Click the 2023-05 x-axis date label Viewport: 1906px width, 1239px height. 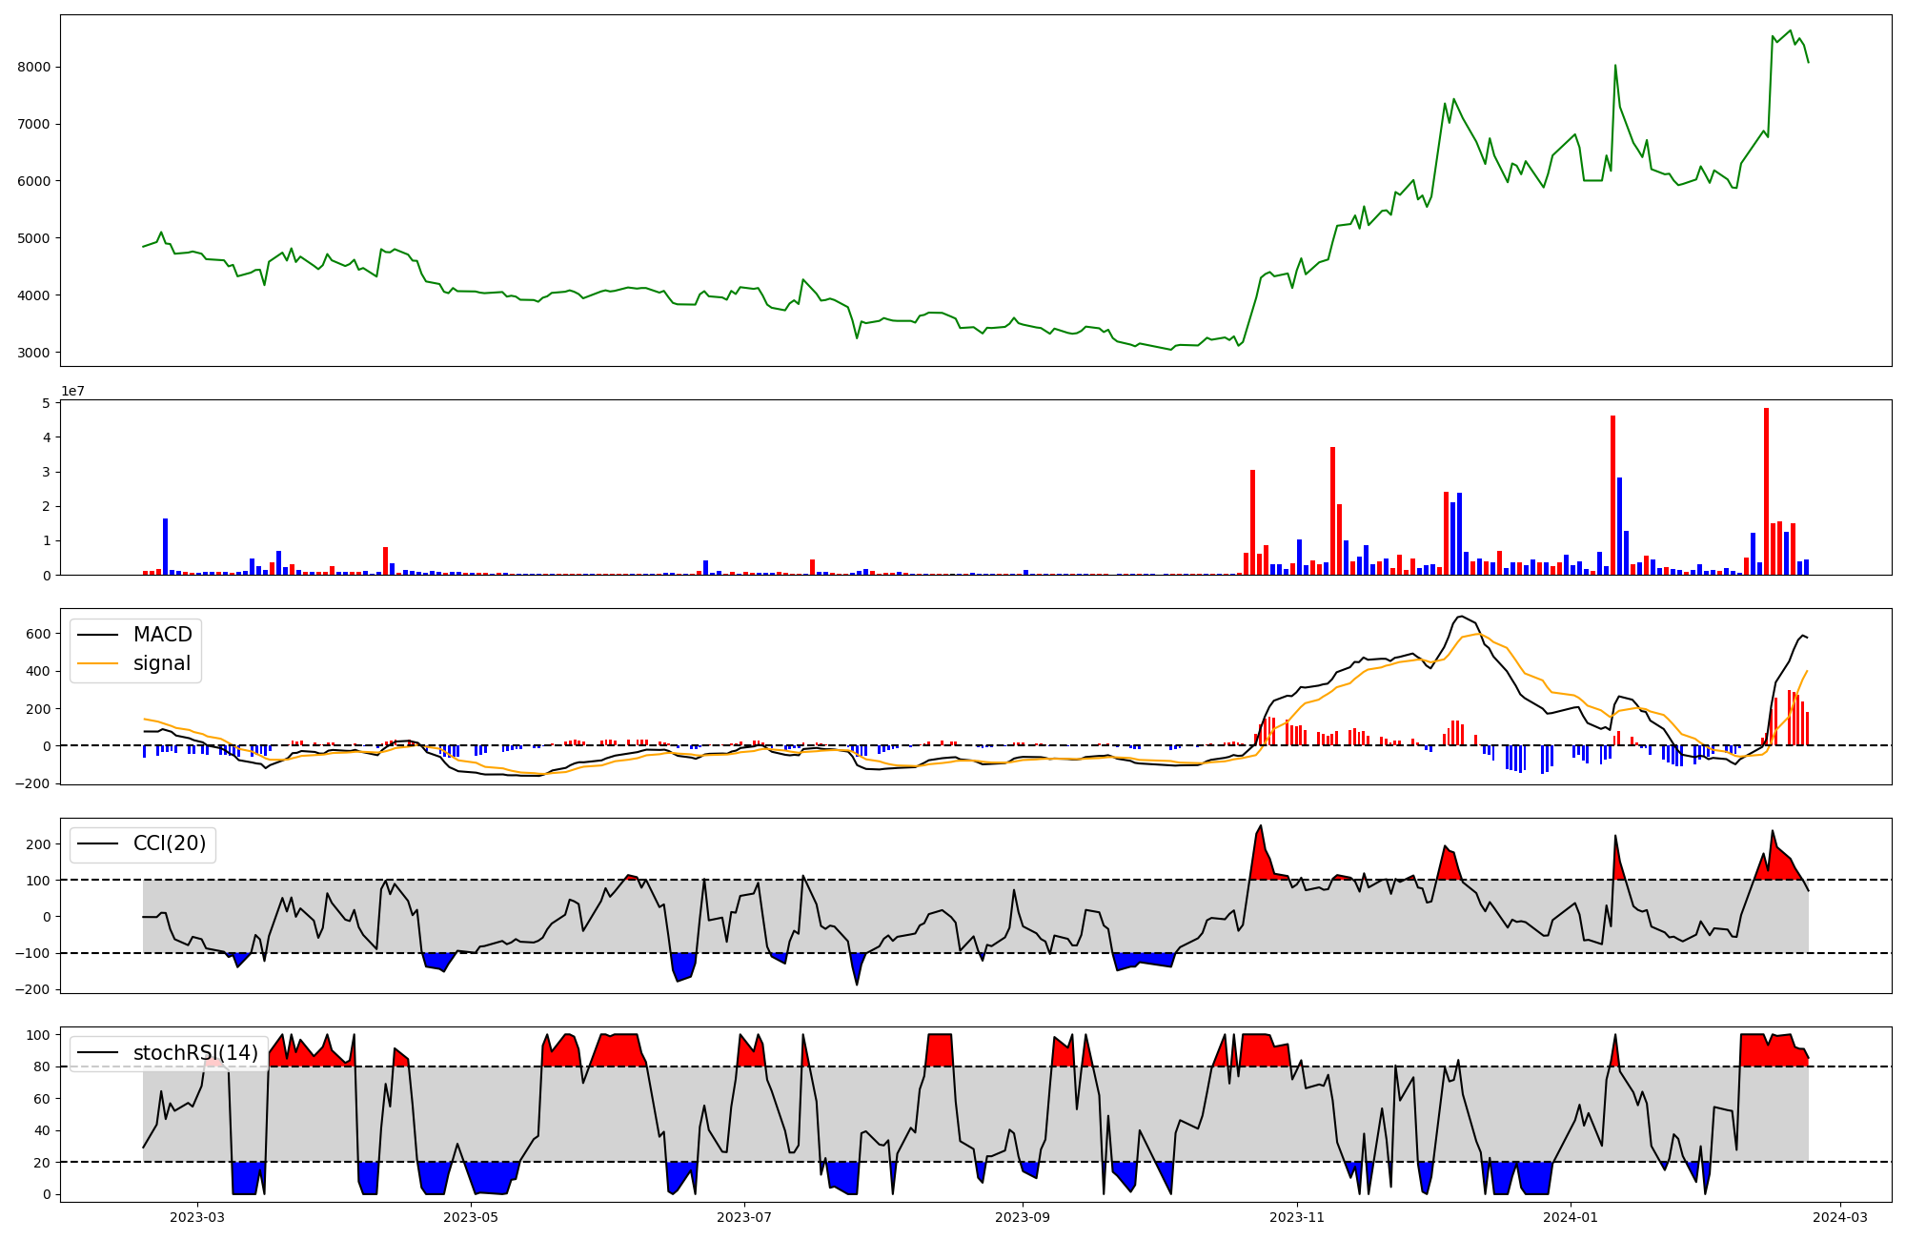click(x=471, y=1217)
